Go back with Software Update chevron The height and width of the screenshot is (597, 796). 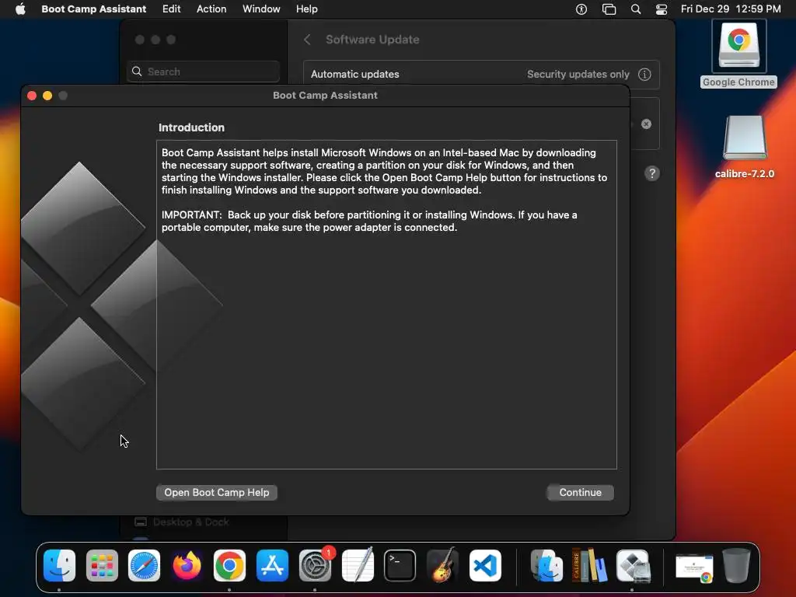[307, 40]
